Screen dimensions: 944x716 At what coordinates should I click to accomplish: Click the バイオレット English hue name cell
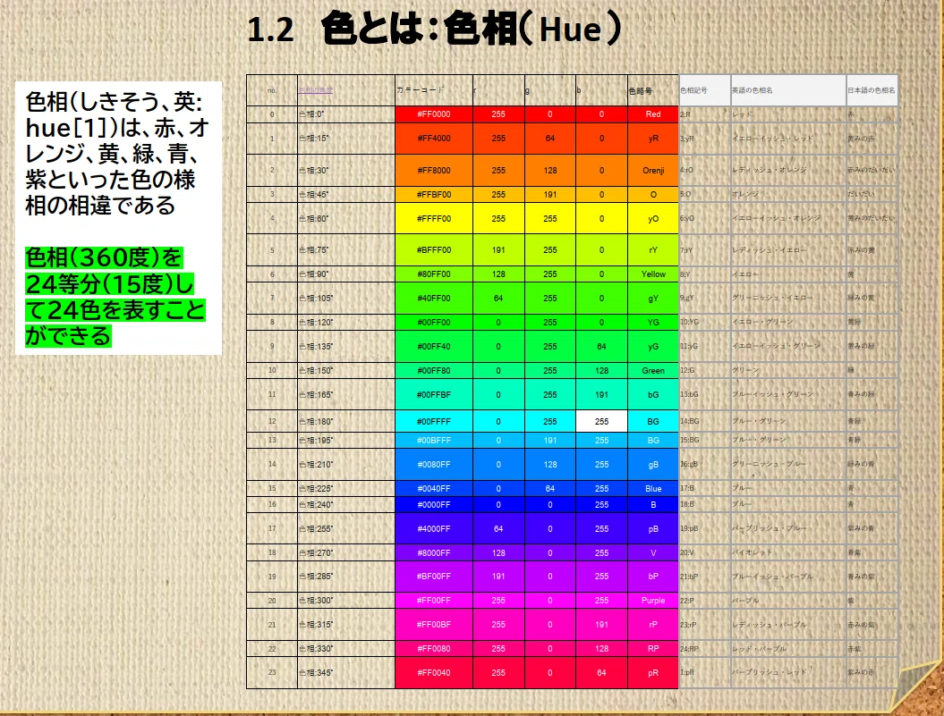pos(788,552)
